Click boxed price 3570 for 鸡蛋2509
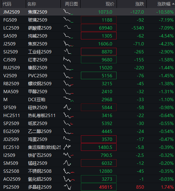The image size is (175, 191). (x=99, y=139)
